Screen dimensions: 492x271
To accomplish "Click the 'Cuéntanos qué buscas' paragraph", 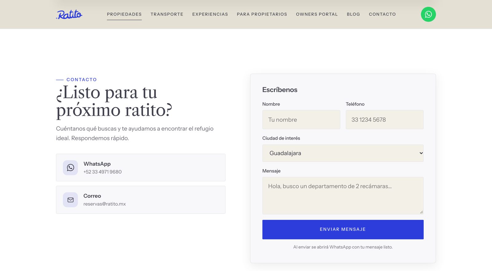I will coord(135,133).
